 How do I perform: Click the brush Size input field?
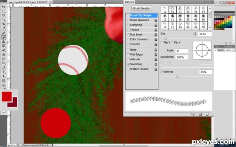coord(205,34)
